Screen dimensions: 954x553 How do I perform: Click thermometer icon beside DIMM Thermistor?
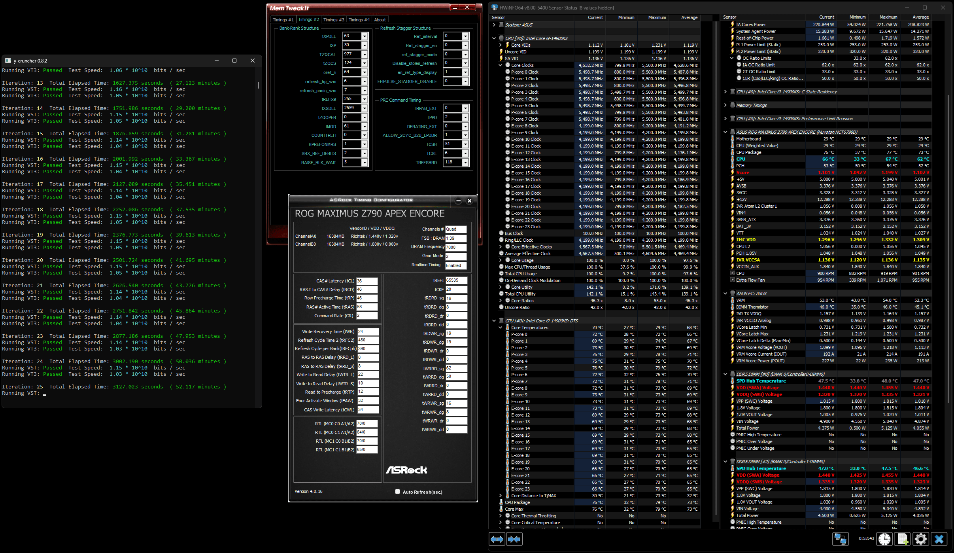tap(732, 307)
